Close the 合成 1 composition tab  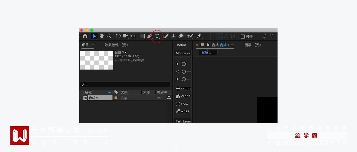pyautogui.click(x=197, y=45)
